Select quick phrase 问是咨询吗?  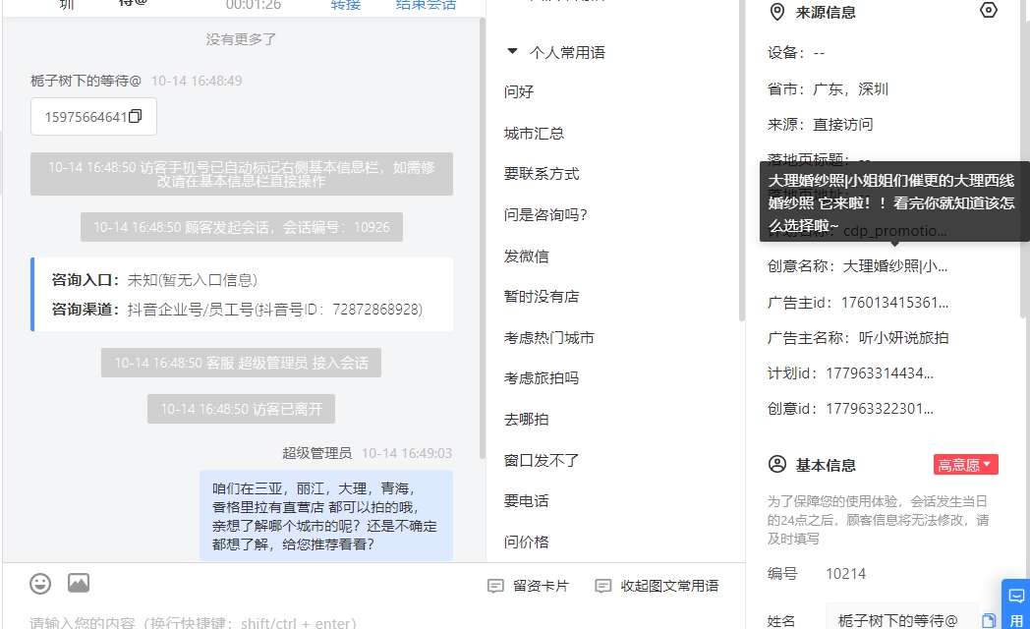coord(545,214)
